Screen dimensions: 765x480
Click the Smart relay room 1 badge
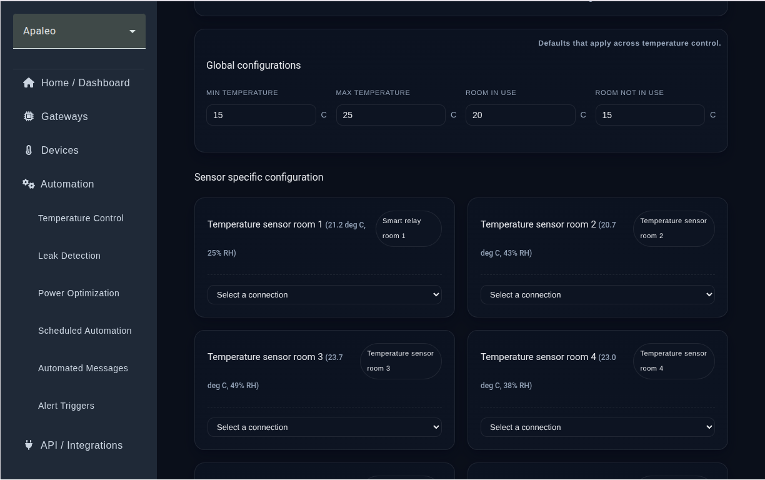(x=409, y=228)
